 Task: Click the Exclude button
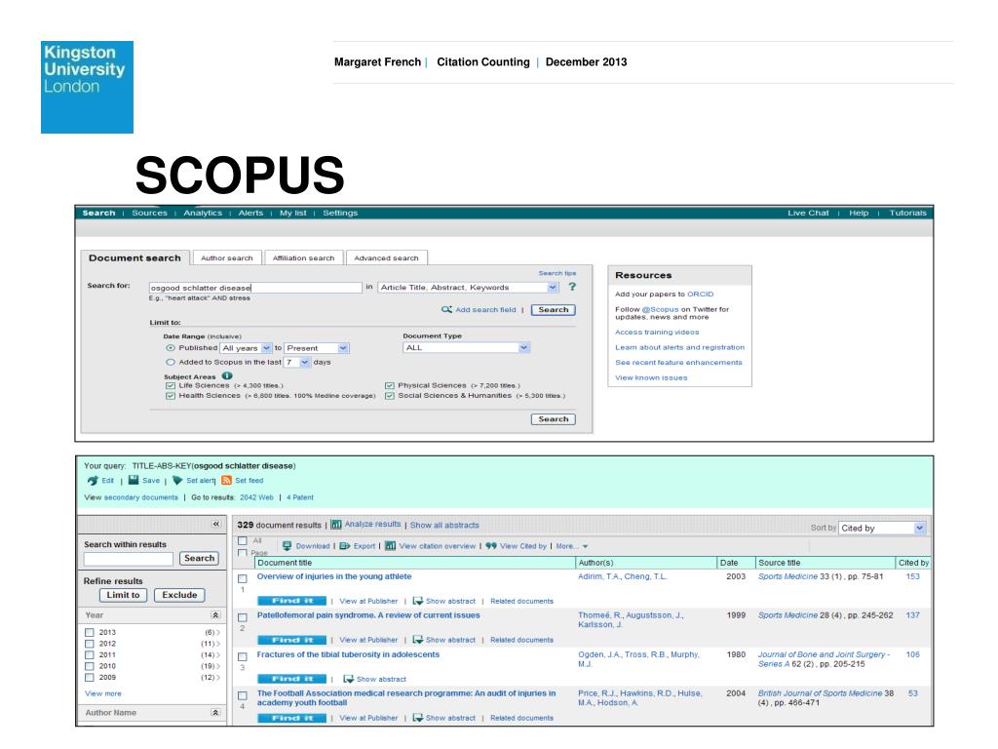tap(179, 595)
